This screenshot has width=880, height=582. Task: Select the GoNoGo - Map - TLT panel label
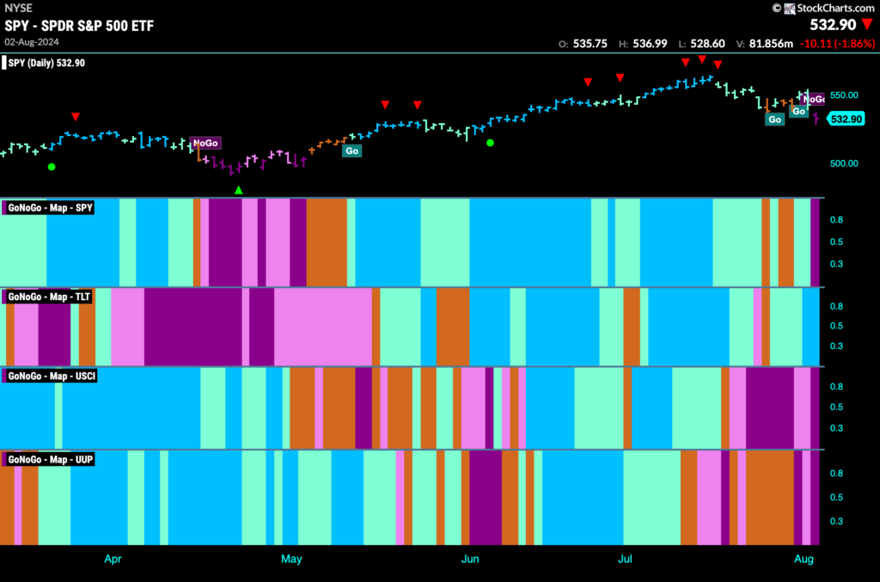[48, 297]
